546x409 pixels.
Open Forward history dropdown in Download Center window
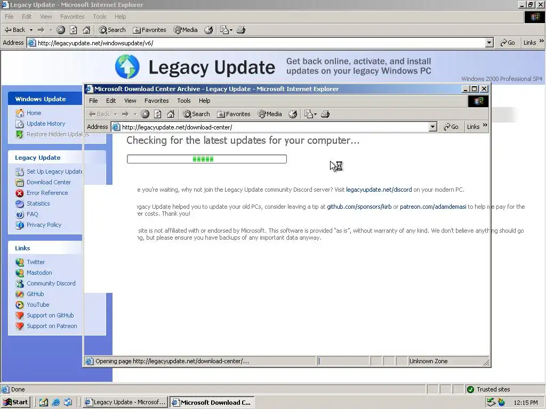click(x=135, y=114)
